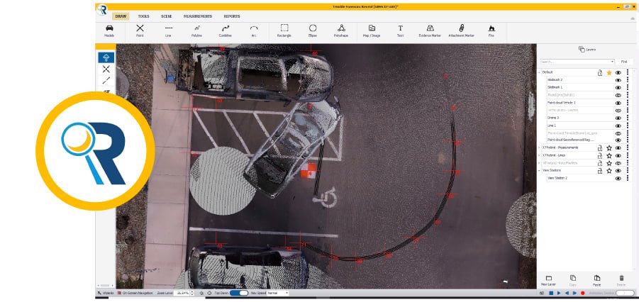This screenshot has width=639, height=302.
Task: Hide the Skidmark 1 layer
Action: (x=618, y=88)
